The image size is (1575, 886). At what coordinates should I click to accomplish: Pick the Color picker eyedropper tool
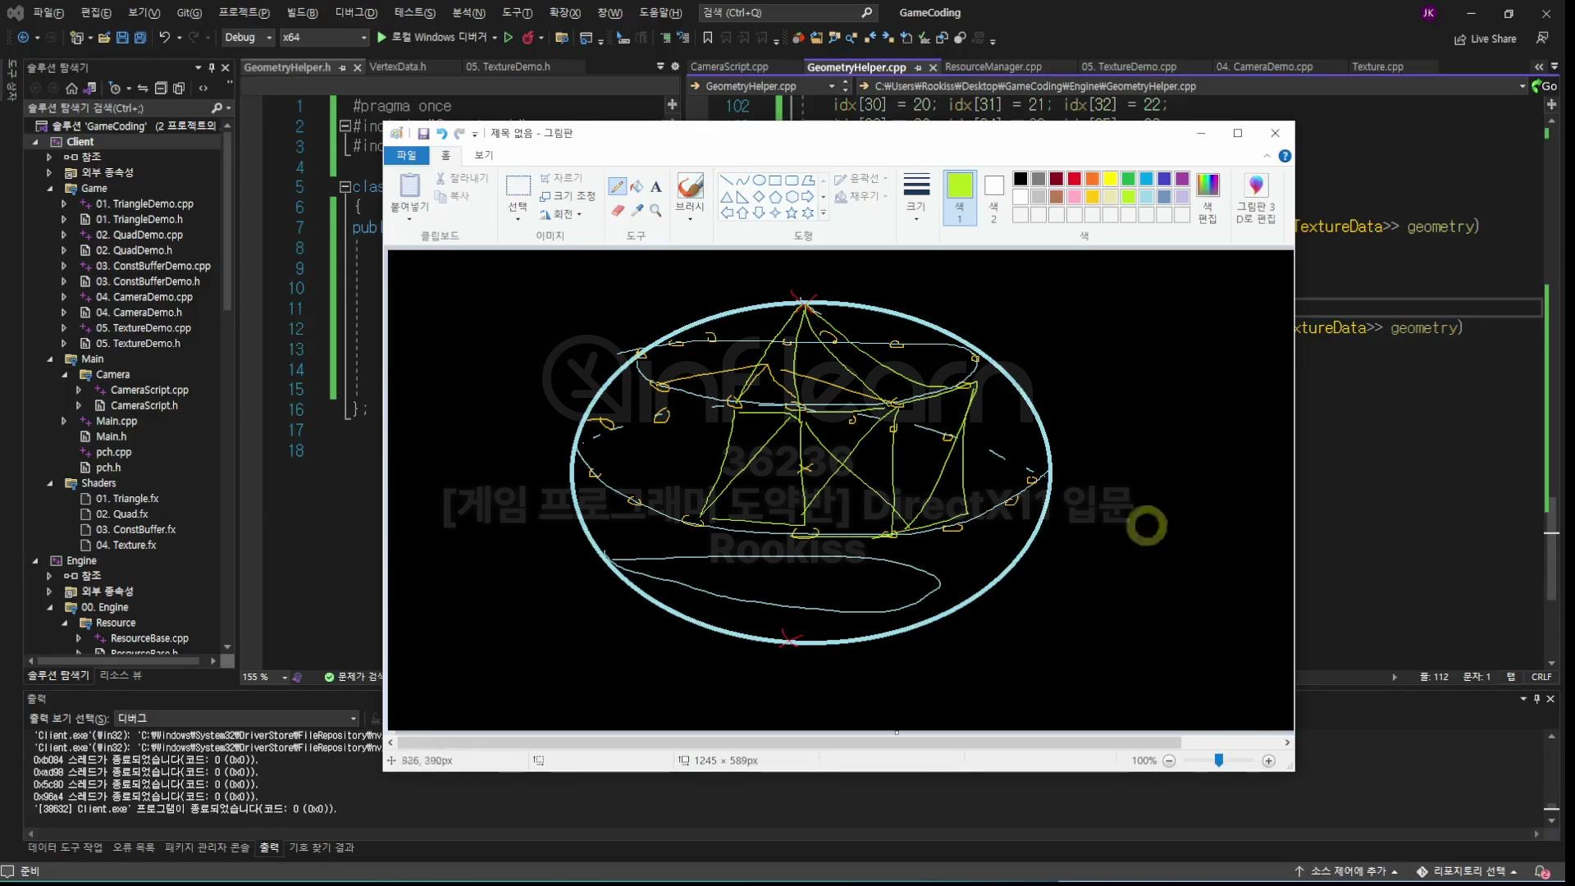(637, 211)
